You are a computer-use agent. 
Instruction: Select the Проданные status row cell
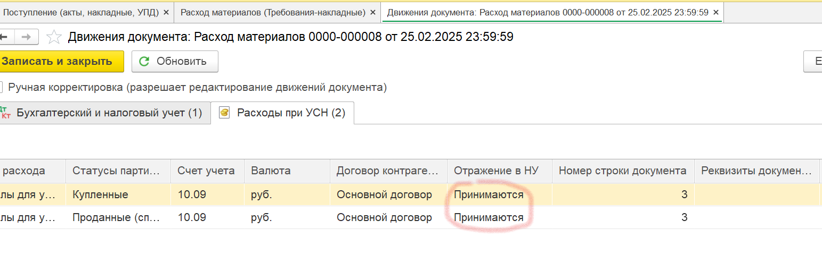[x=116, y=217]
